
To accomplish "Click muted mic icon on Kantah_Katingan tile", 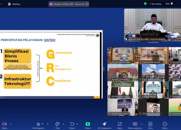I will (110, 114).
